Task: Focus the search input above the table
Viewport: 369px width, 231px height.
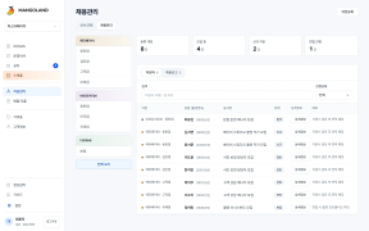Action: [227, 95]
